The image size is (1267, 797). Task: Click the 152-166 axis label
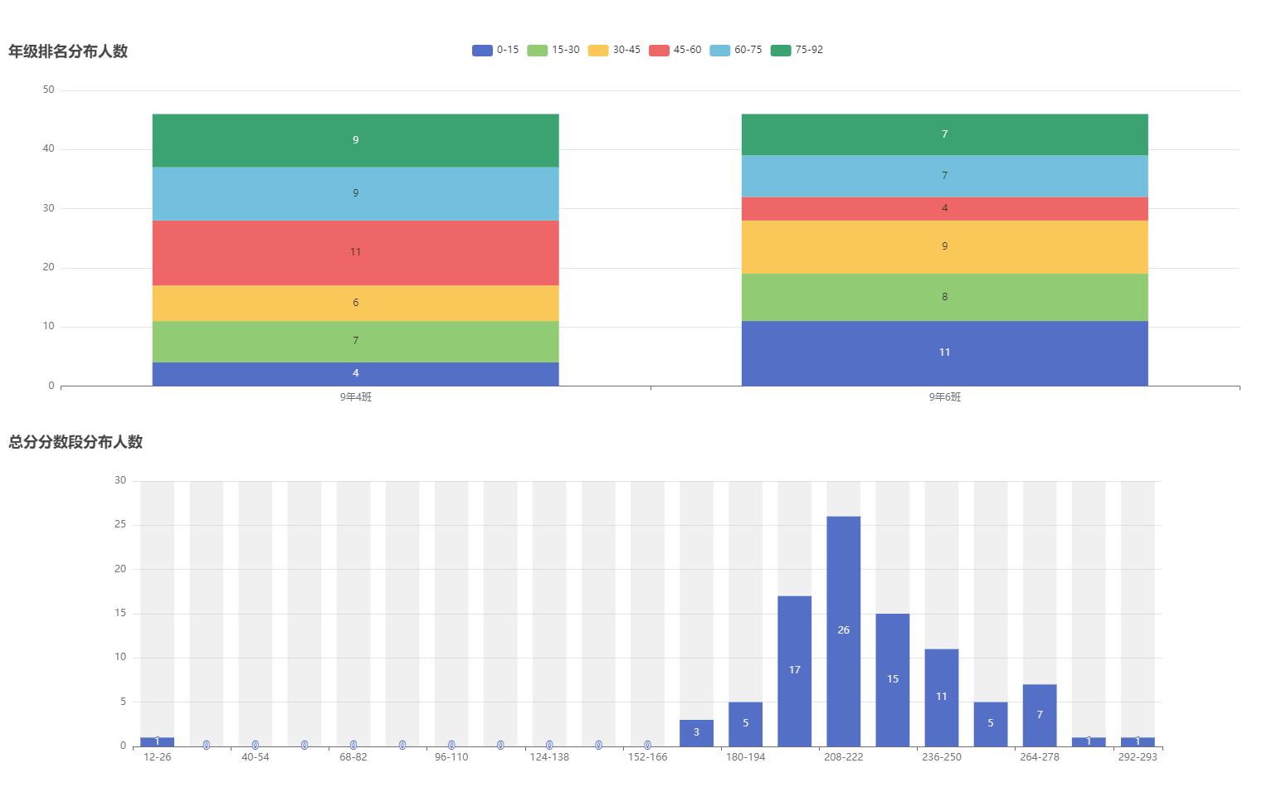[x=647, y=757]
